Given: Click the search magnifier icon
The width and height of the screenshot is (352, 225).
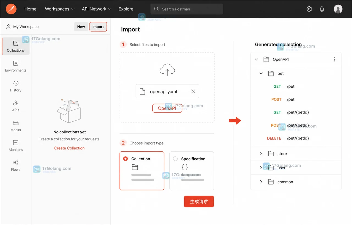Looking at the screenshot, I should pyautogui.click(x=156, y=9).
